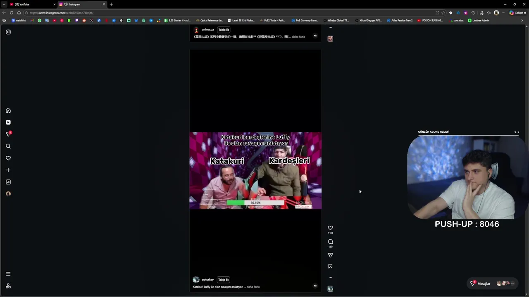Click the GÜNLÜK ABONE HEDEFİ progress bar

pos(469,135)
